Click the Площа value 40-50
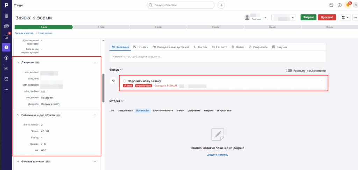Viewport: 358px width, 170px height. pos(45,131)
